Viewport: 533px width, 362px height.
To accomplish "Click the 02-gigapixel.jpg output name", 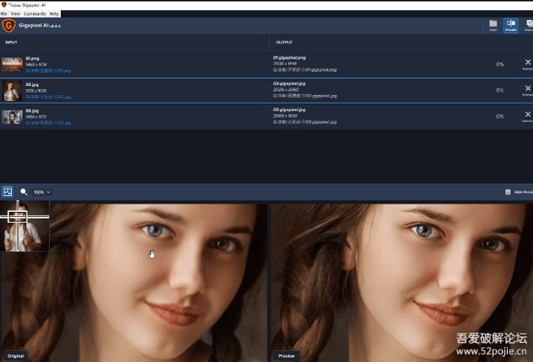I will coord(289,83).
